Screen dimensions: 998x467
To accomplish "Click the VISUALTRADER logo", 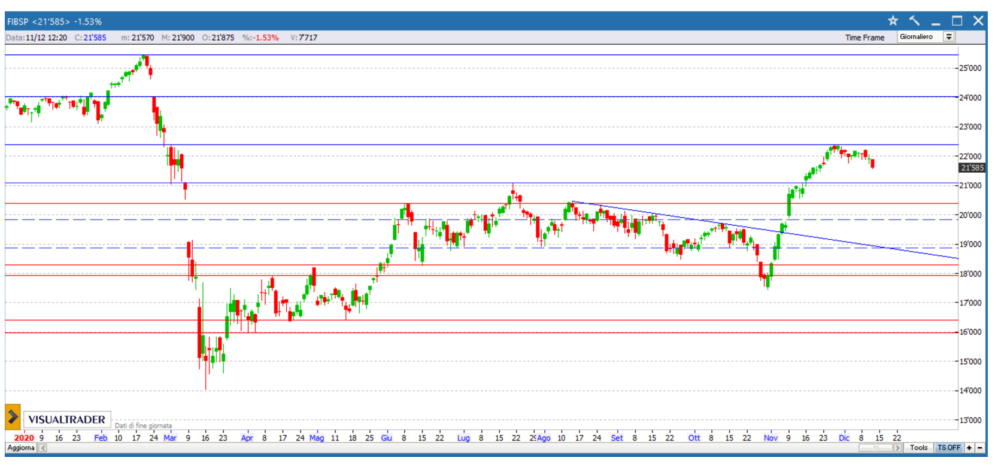I will 66,420.
